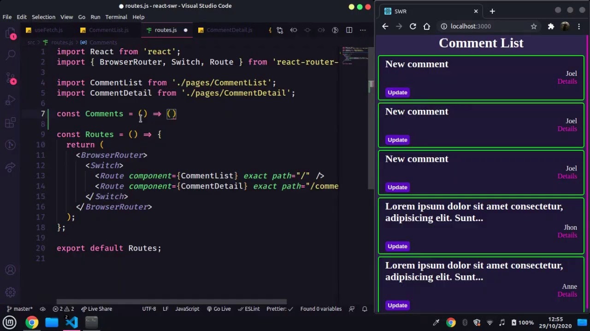Click the synchronize changes cloud icon in the status bar
The image size is (590, 331).
coord(42,309)
